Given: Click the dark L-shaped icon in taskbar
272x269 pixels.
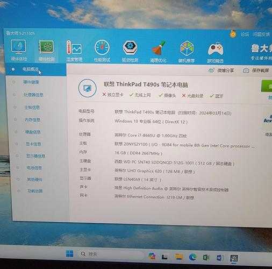Looking at the screenshot, I should tap(164, 257).
